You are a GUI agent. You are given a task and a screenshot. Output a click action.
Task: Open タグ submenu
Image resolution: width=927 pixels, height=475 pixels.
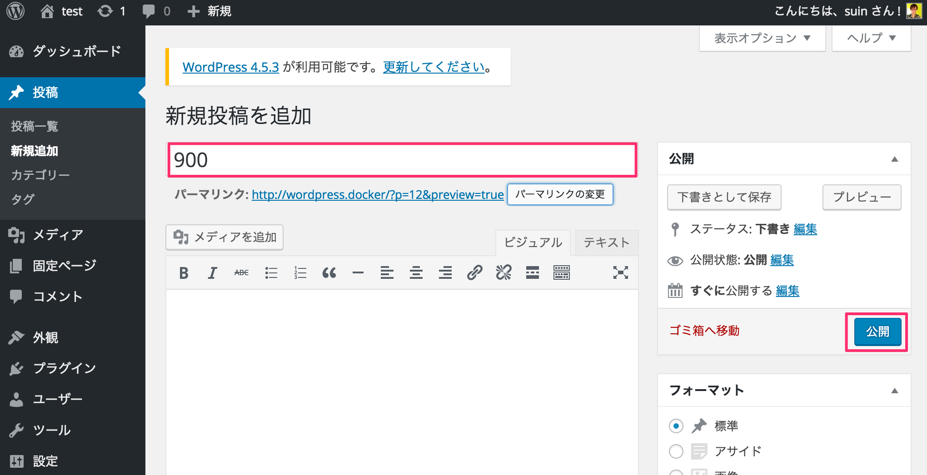(23, 199)
